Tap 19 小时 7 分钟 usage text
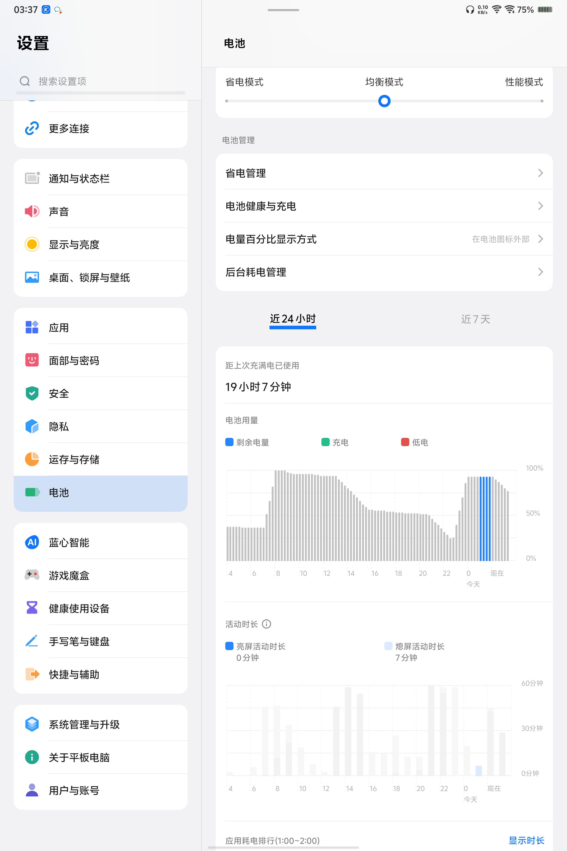Viewport: 567px width, 851px height. click(258, 386)
